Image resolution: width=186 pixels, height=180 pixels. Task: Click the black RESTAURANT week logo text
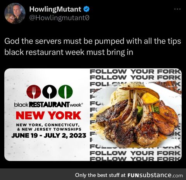click(x=48, y=105)
